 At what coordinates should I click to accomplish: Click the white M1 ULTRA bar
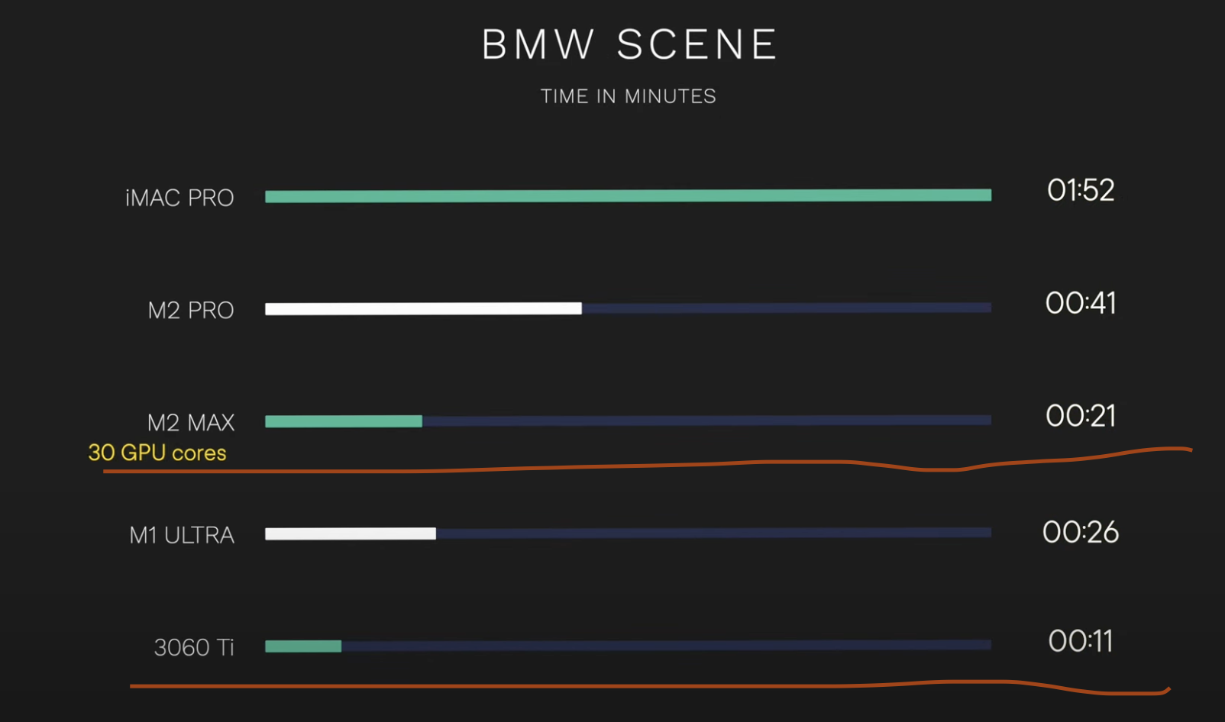pyautogui.click(x=351, y=533)
